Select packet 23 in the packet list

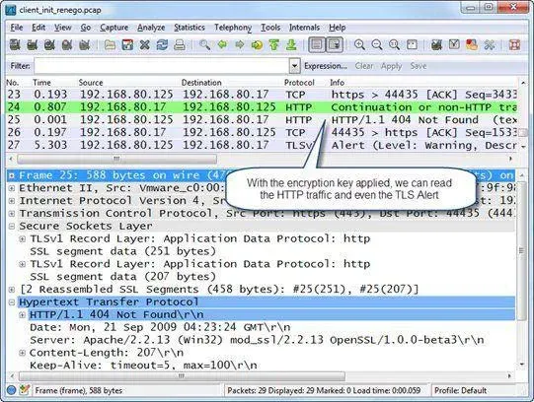coord(262,95)
